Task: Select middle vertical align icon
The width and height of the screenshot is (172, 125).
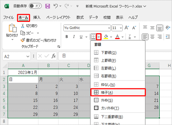Action: (x=152, y=28)
